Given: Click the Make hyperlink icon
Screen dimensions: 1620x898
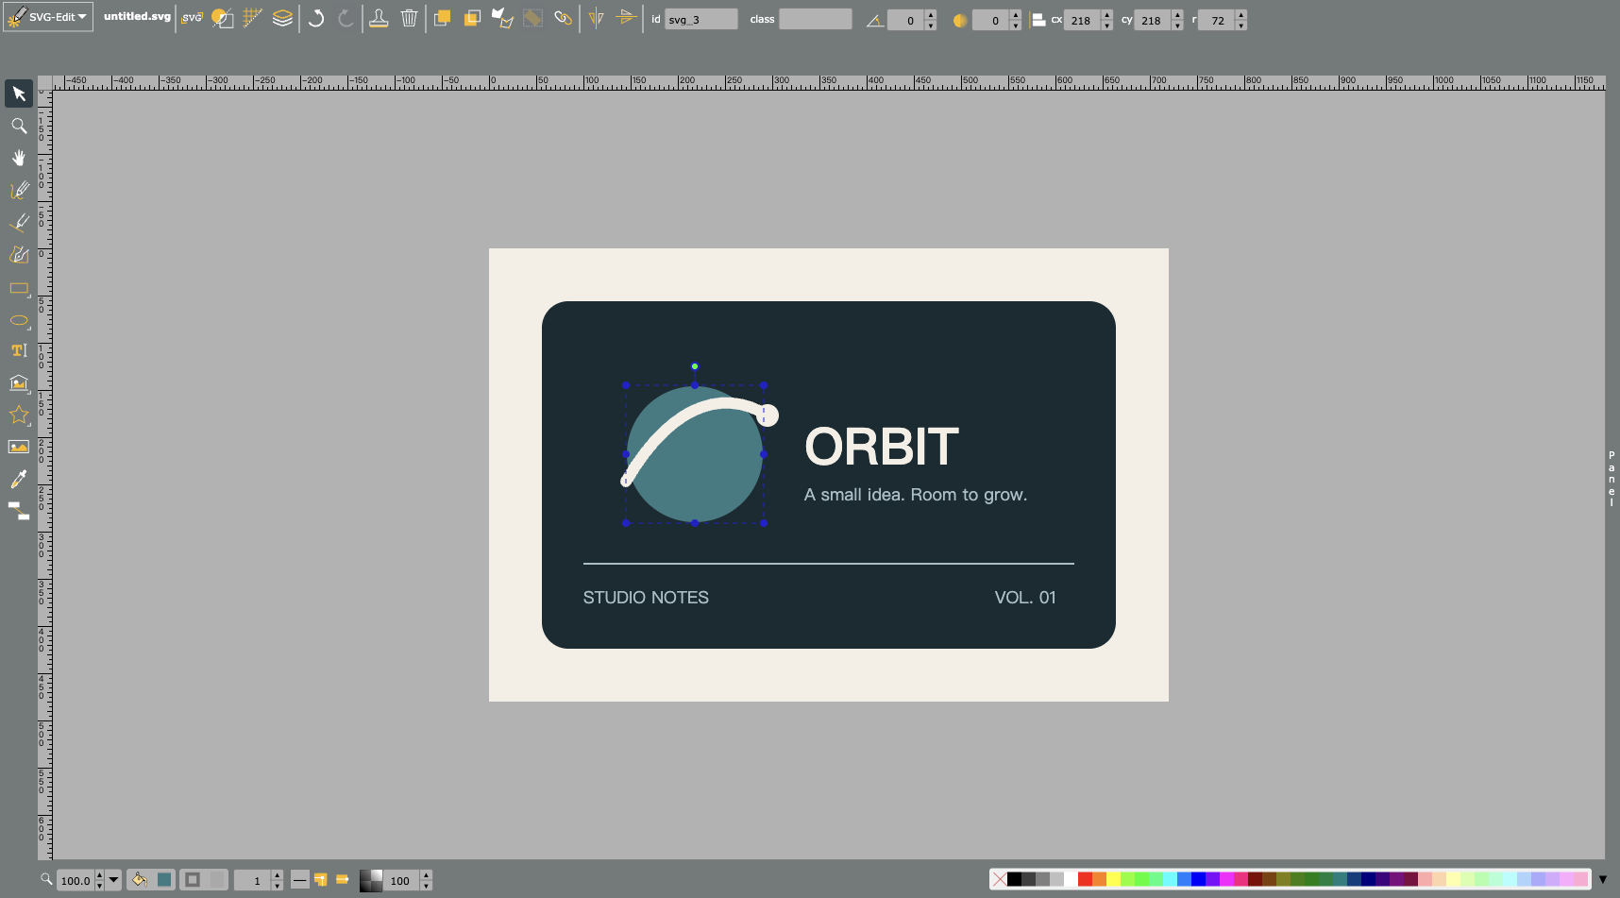Looking at the screenshot, I should 563,18.
